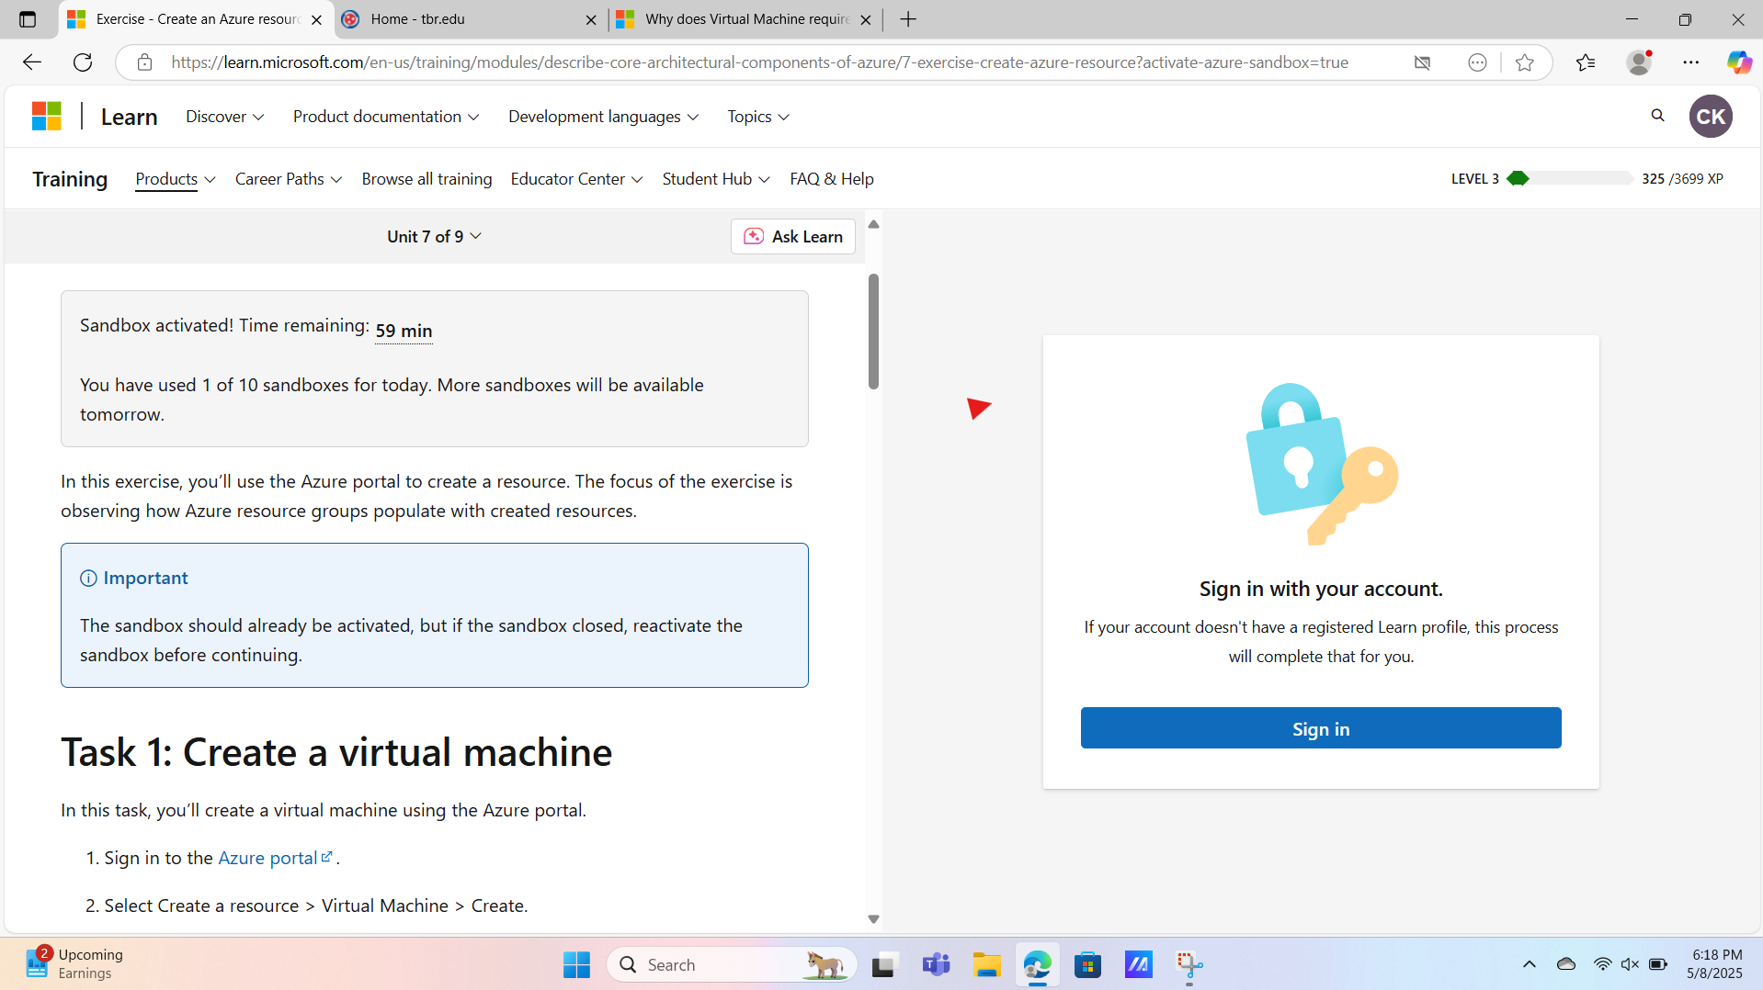Open the clock and date flyout
This screenshot has height=990, width=1763.
[x=1715, y=964]
